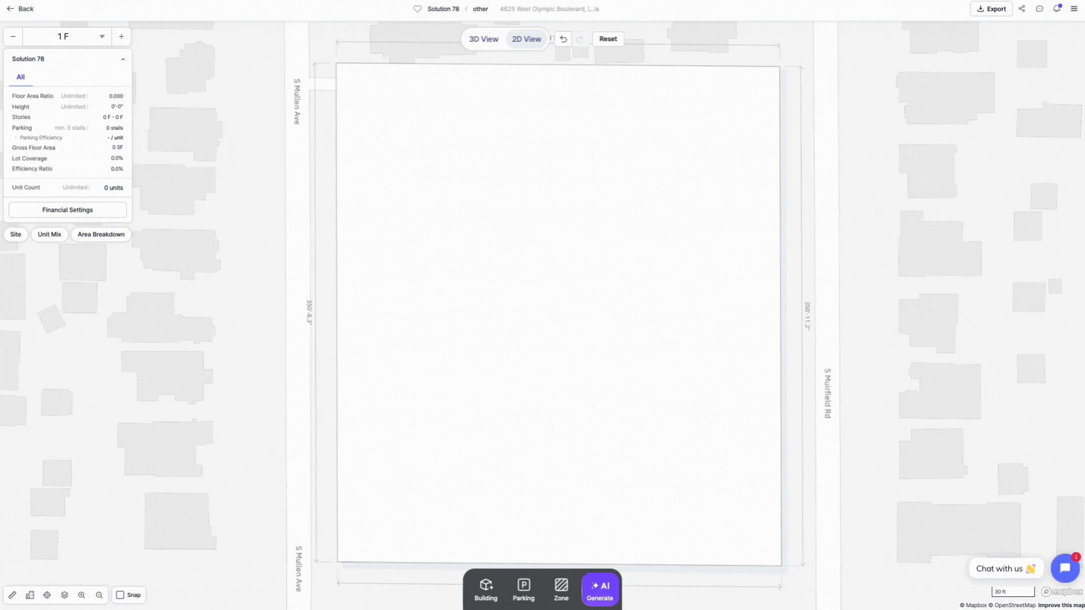Click the undo arrow icon
1085x610 pixels.
[563, 39]
